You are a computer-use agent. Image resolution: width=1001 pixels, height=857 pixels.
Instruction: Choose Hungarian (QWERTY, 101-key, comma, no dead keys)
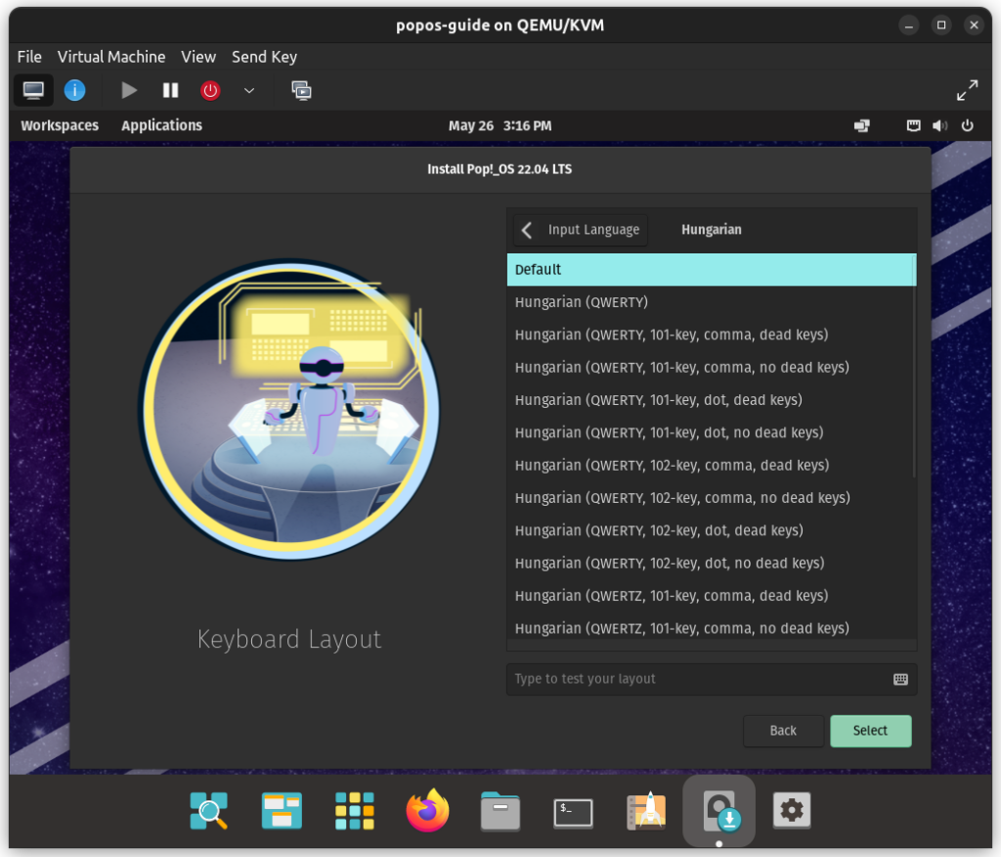[712, 368]
